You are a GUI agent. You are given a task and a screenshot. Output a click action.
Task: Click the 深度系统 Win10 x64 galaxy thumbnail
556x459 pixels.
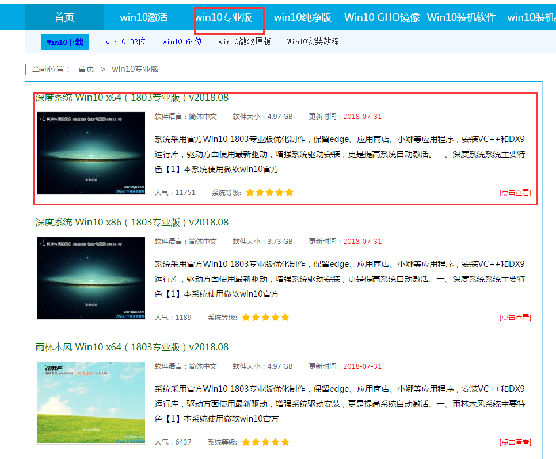point(90,153)
